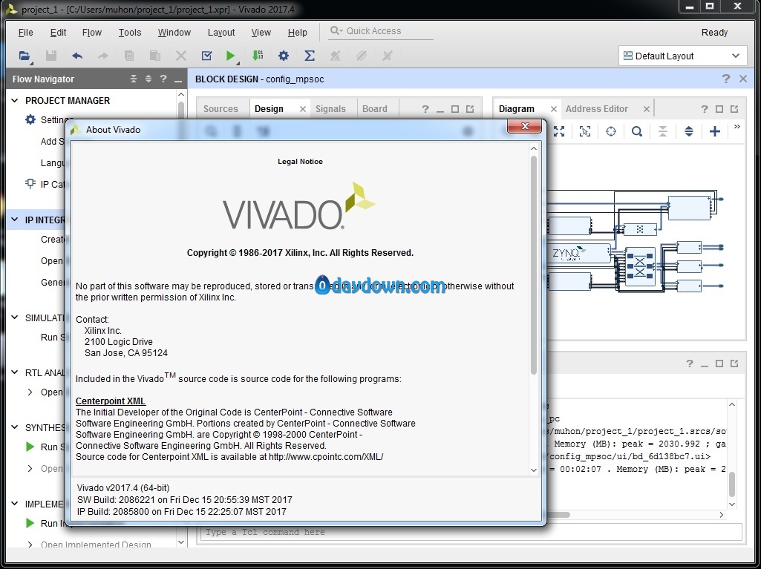Click the Block Design header help icon

point(725,79)
